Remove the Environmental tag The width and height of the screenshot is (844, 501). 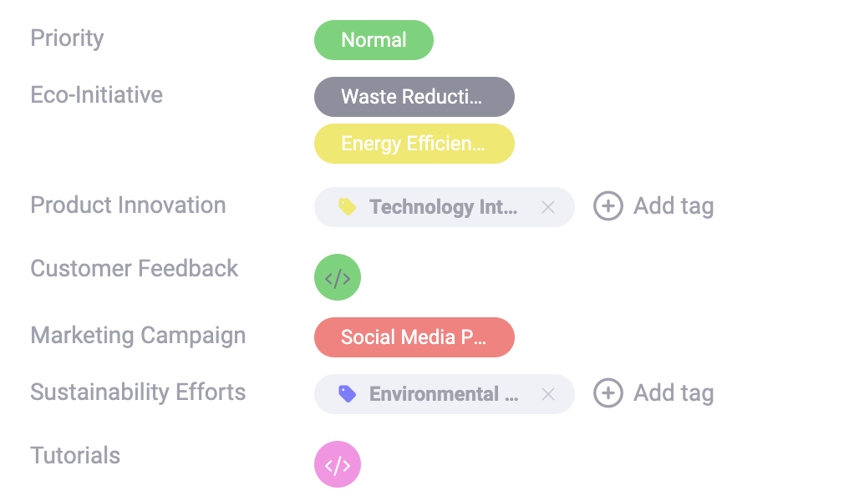(548, 394)
